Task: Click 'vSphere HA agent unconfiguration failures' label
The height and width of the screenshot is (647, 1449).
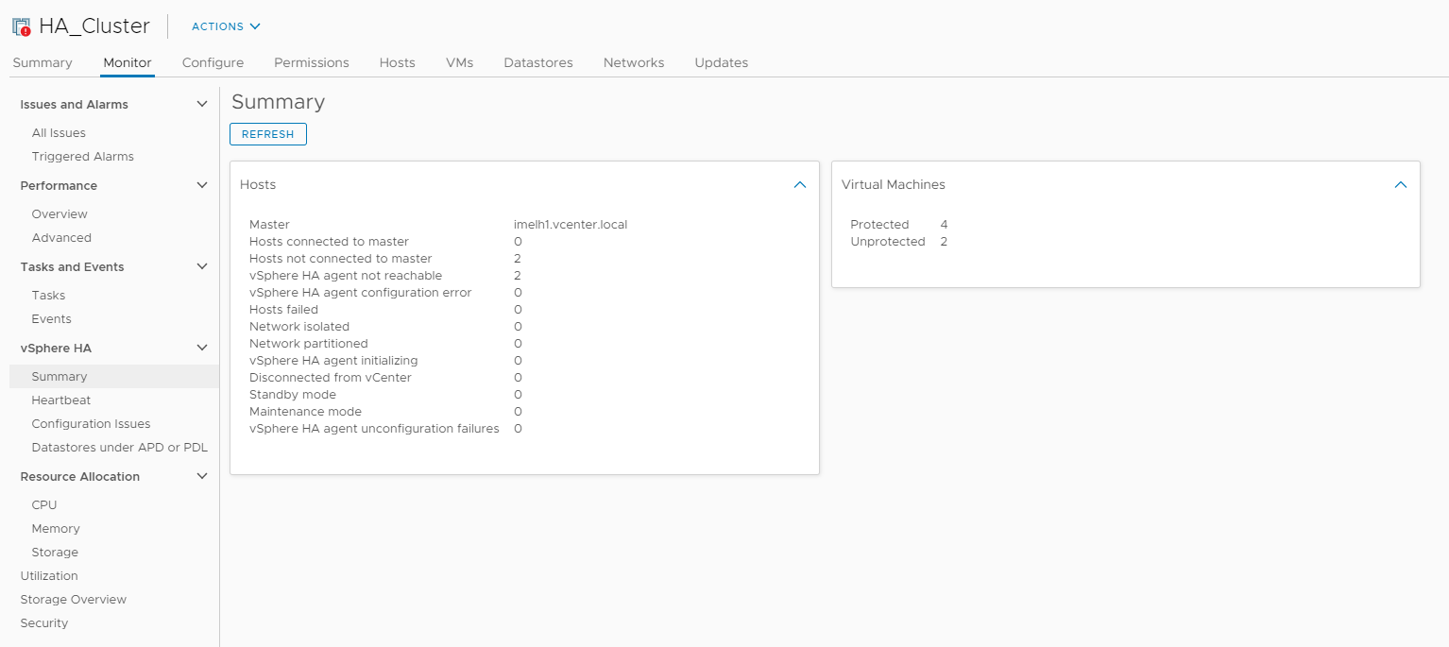Action: (374, 429)
